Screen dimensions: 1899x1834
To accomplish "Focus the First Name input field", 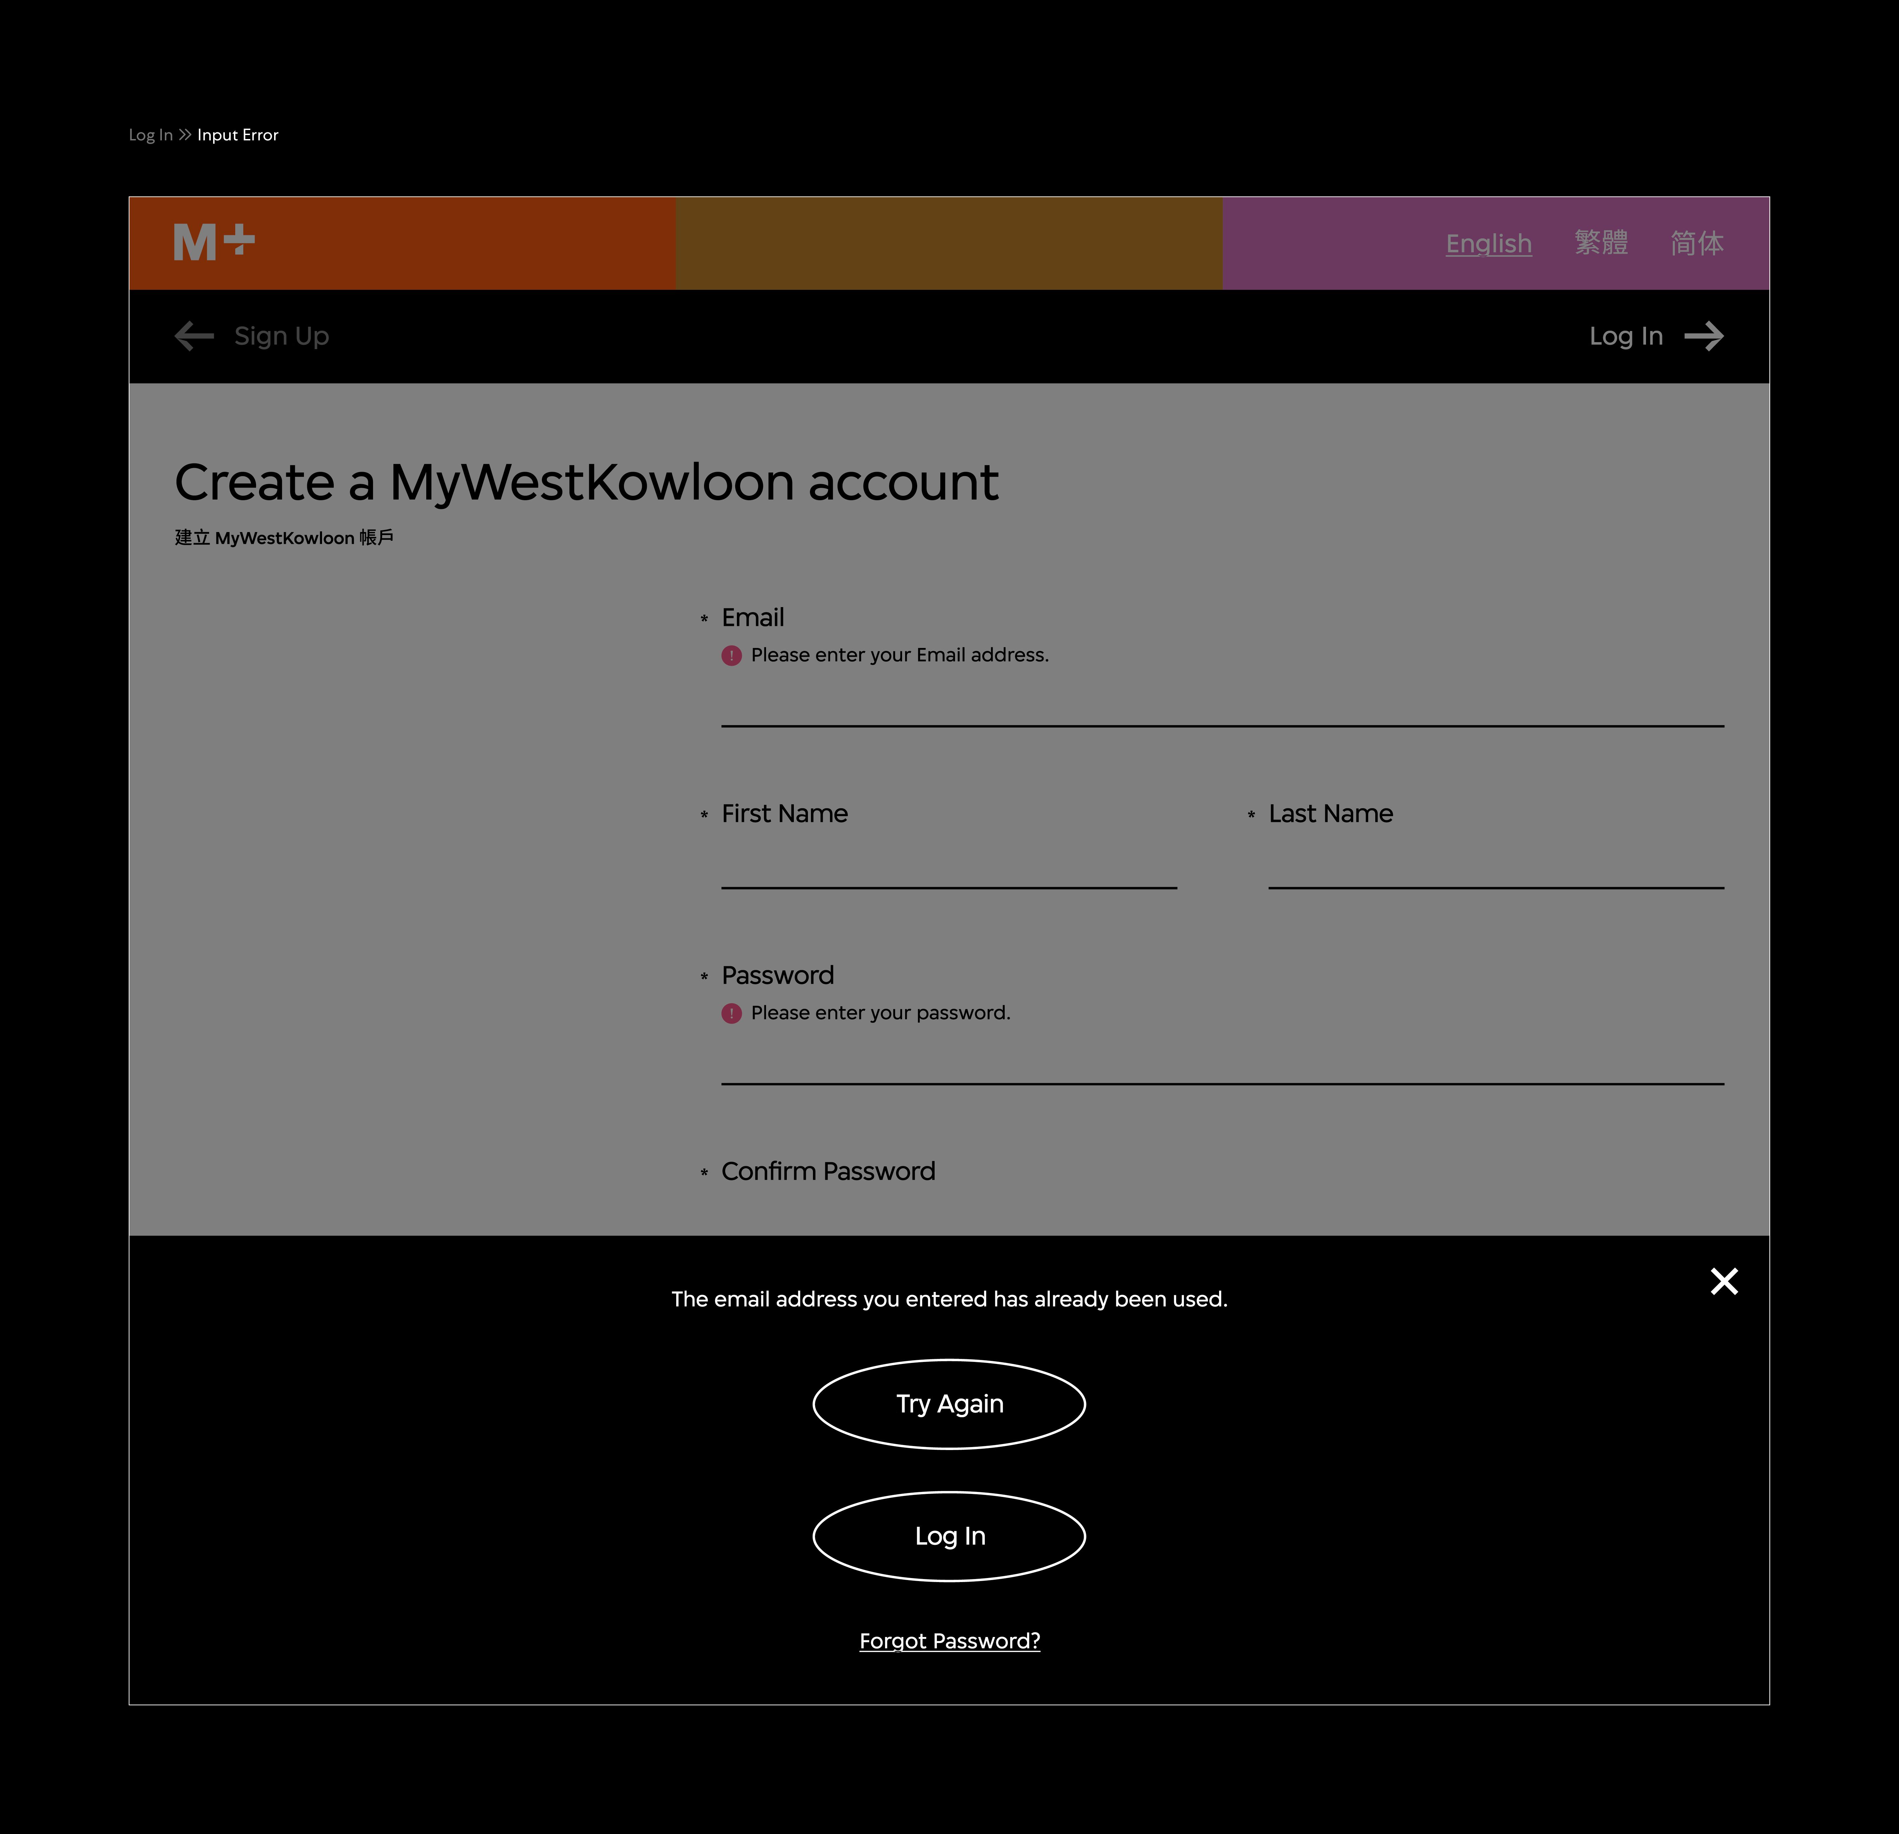I will pos(950,864).
